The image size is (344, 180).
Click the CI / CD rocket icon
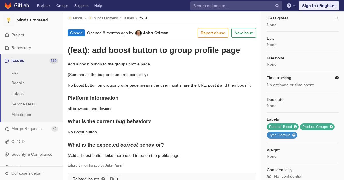coord(7,142)
